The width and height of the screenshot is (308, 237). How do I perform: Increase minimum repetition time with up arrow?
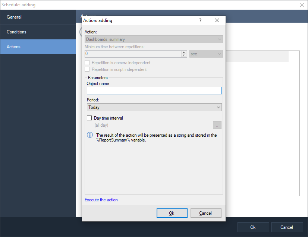(x=183, y=52)
